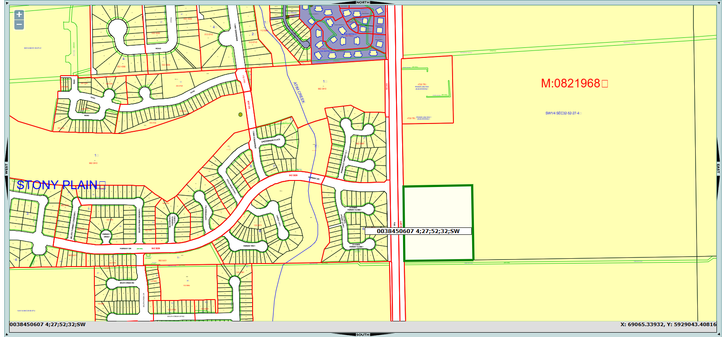Pan southwest with the bottom-left corner arrow

pyautogui.click(x=7, y=334)
